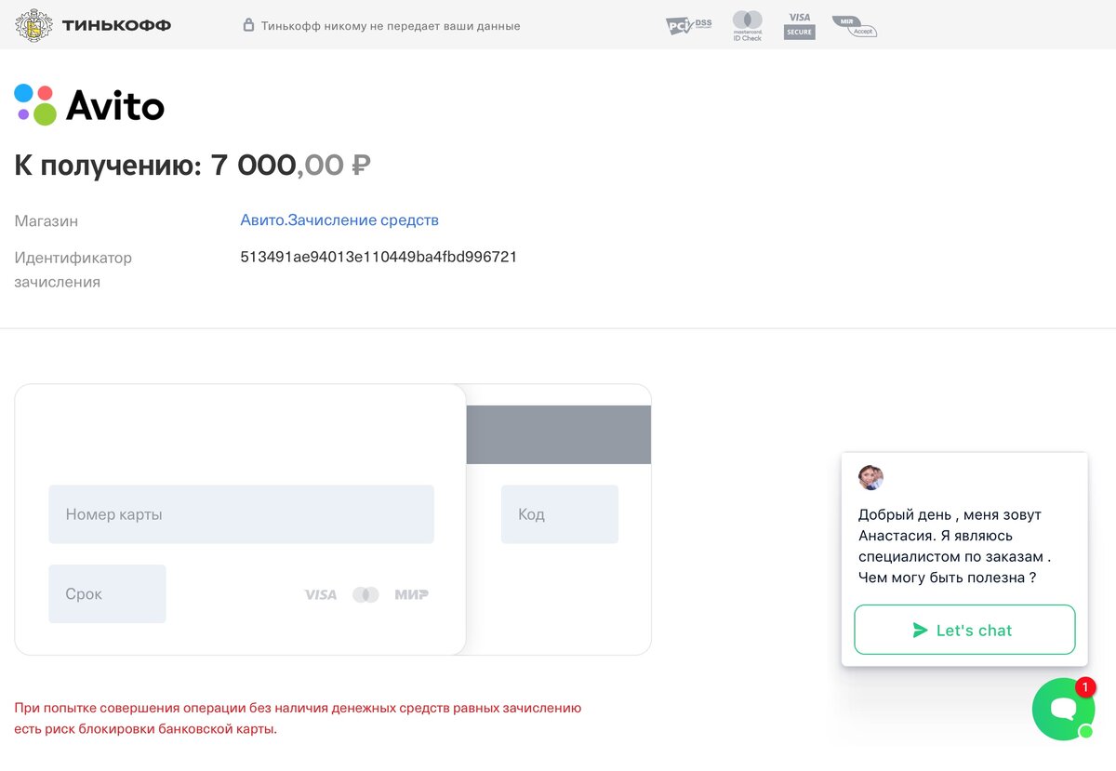Image resolution: width=1116 pixels, height=771 pixels.
Task: Click the ТИНЬКОФФ wordmark text
Action: coord(116,25)
